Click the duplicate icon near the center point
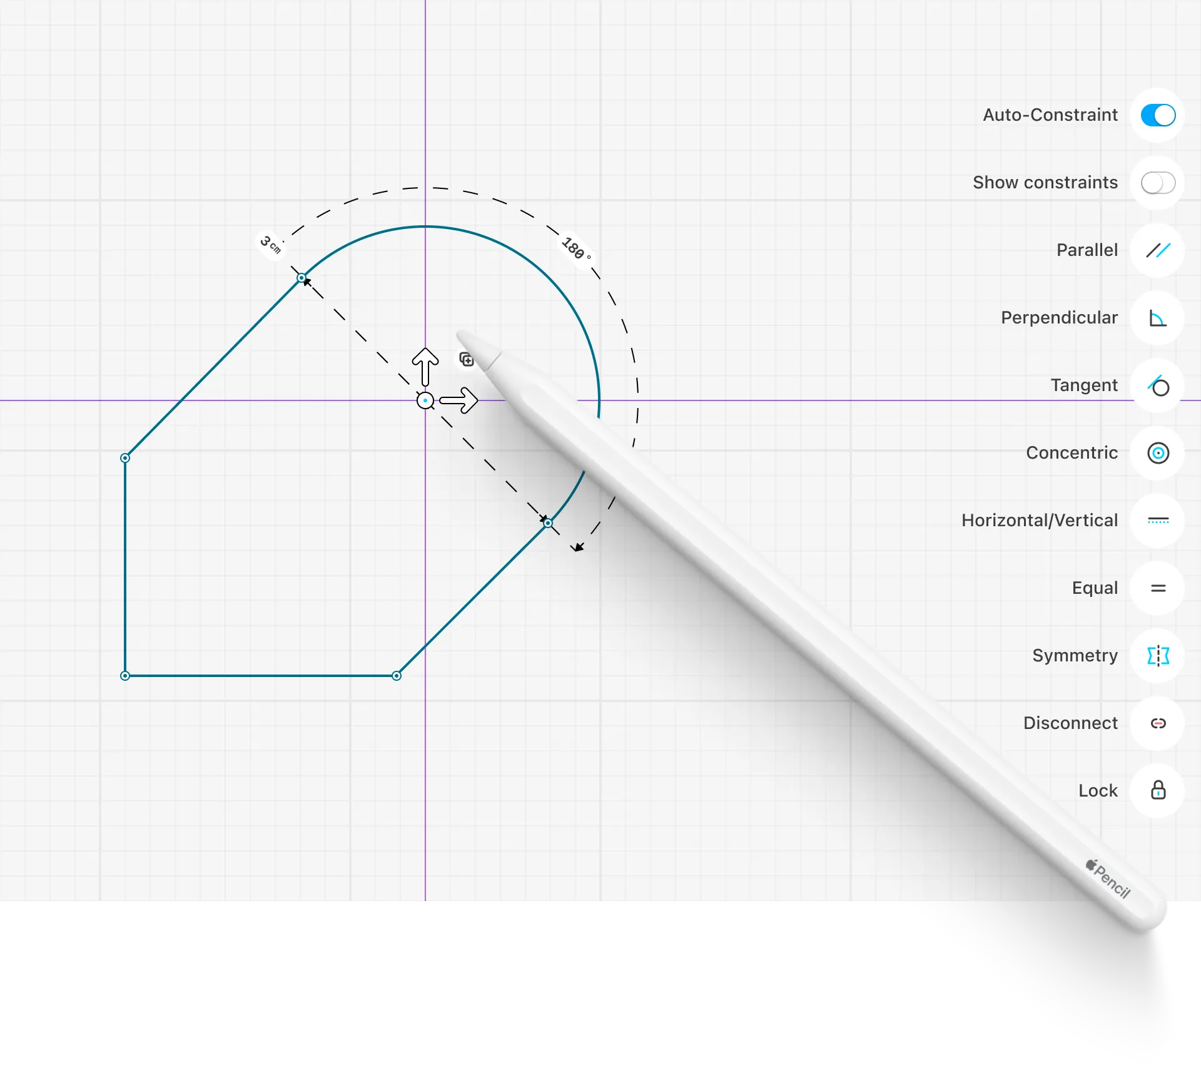This screenshot has width=1201, height=1065. [467, 359]
